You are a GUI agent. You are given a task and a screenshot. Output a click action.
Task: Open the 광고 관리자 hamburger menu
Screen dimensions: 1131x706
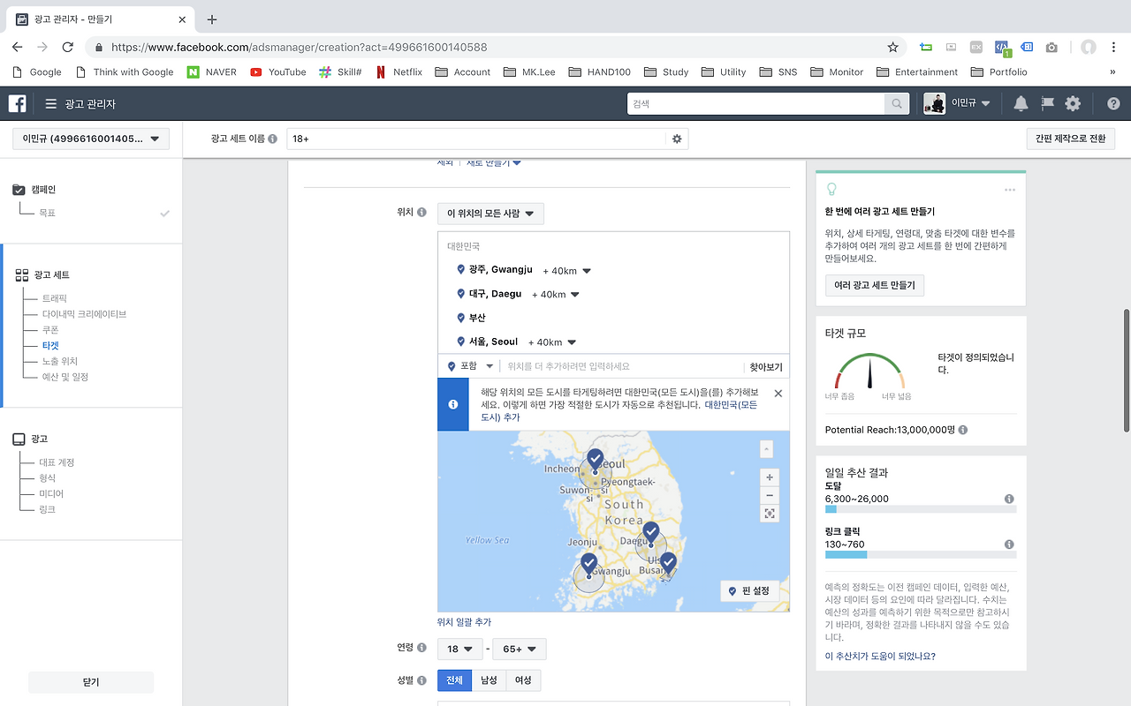click(51, 104)
